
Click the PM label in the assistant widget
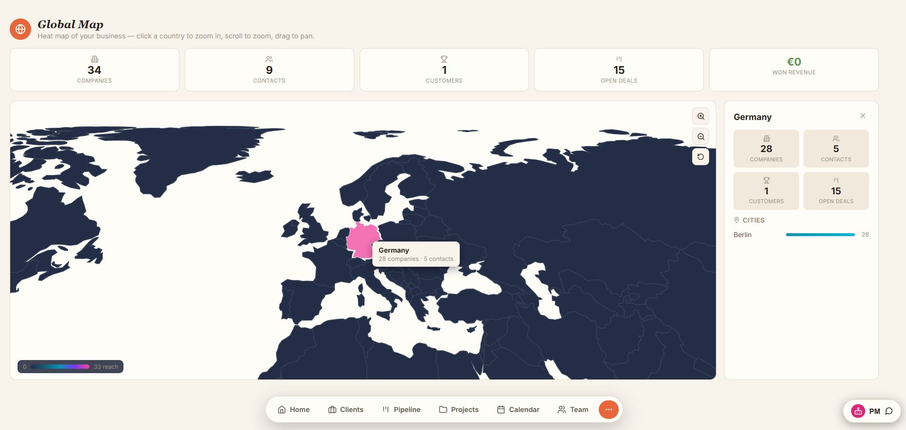pos(874,411)
